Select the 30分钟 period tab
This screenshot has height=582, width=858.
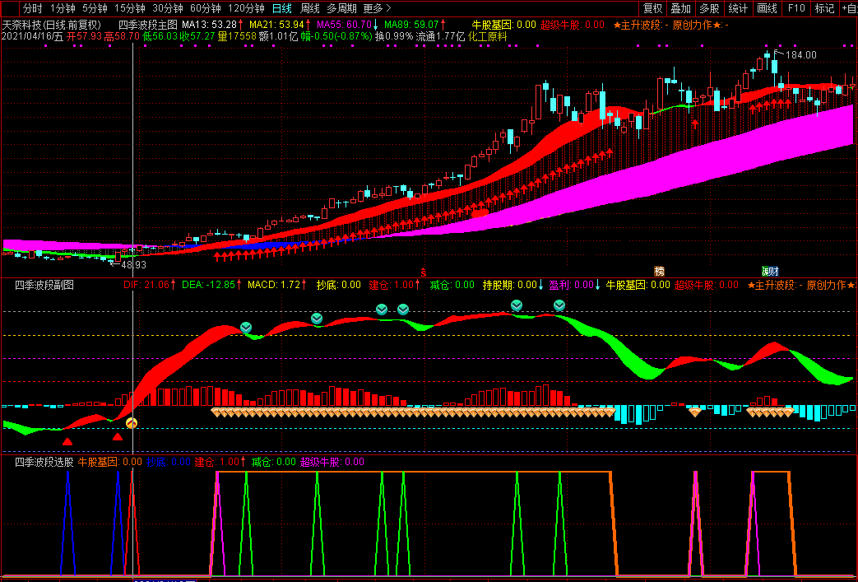(168, 8)
